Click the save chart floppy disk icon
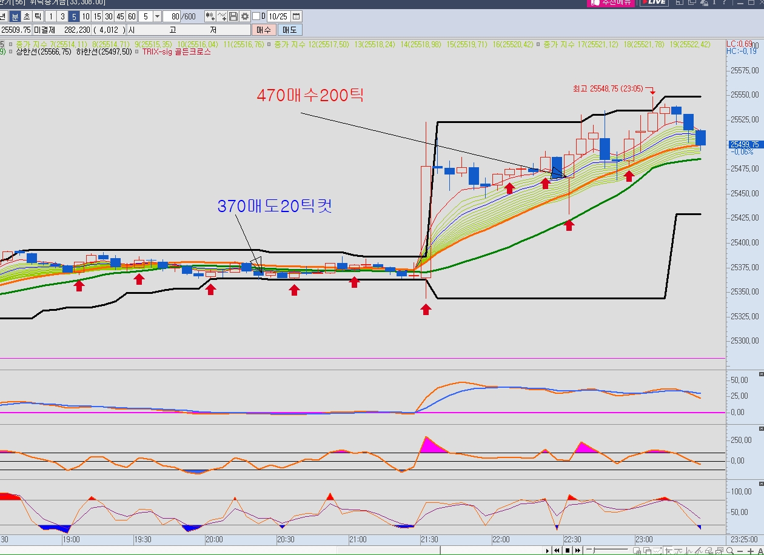This screenshot has width=764, height=555. 234,16
